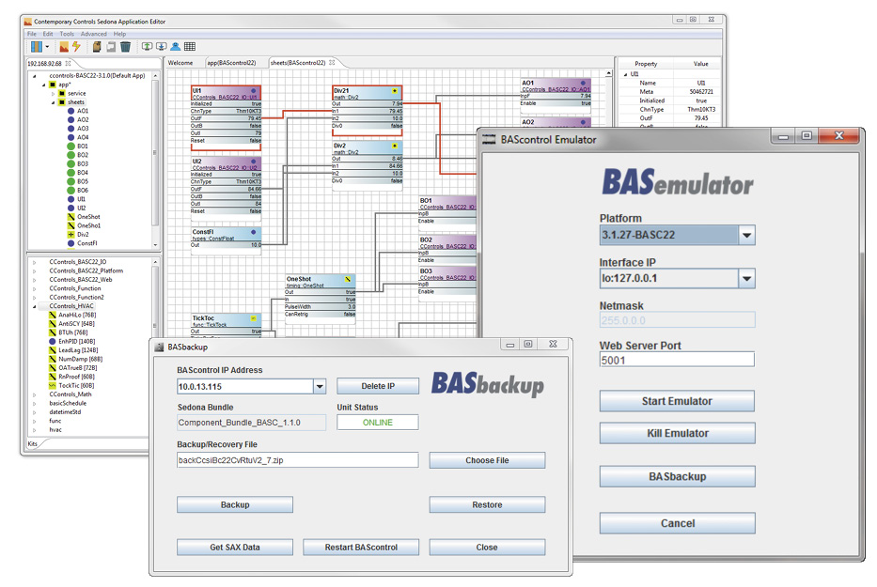The width and height of the screenshot is (877, 587).
Task: Click the EnhPID [140B] component icon
Action: pos(53,341)
